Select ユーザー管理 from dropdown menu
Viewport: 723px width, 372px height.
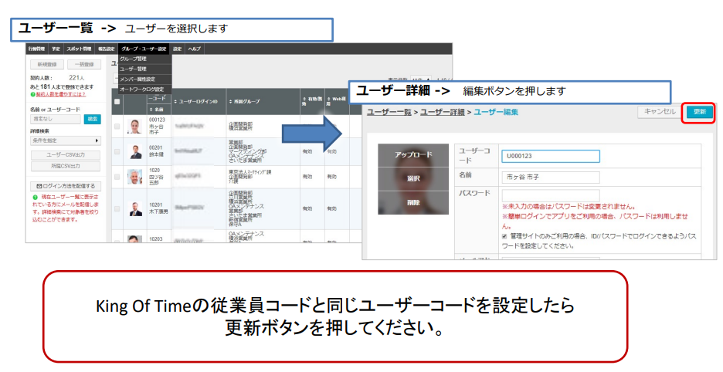(144, 69)
